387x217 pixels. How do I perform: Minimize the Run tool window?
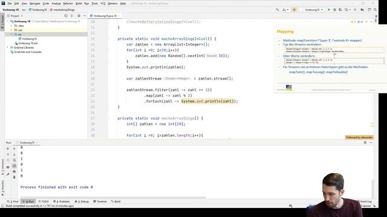pyautogui.click(x=371, y=143)
